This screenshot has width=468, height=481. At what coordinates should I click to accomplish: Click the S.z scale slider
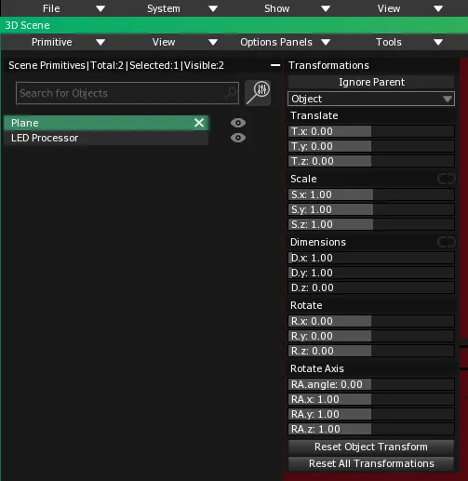[371, 224]
